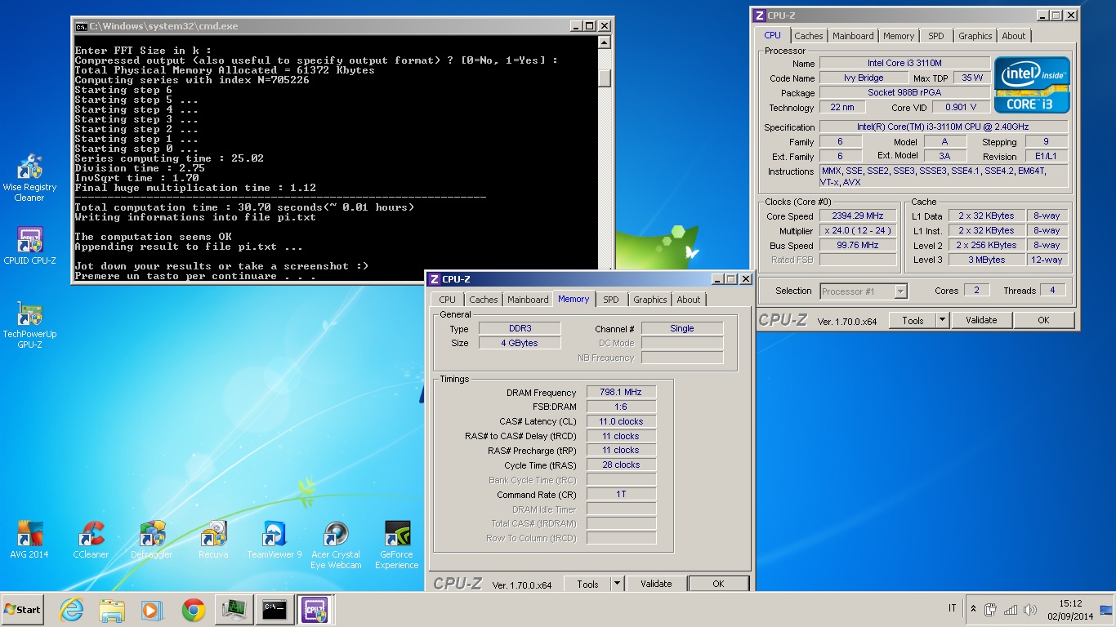Viewport: 1116px width, 627px height.
Task: Switch to About tab in right CPU-Z window
Action: pos(1014,36)
